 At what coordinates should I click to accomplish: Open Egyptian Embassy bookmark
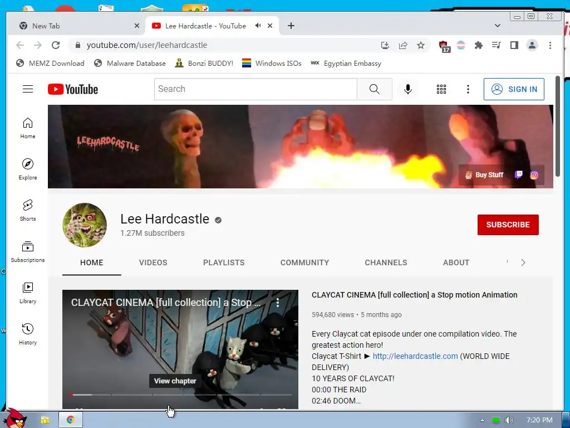346,64
